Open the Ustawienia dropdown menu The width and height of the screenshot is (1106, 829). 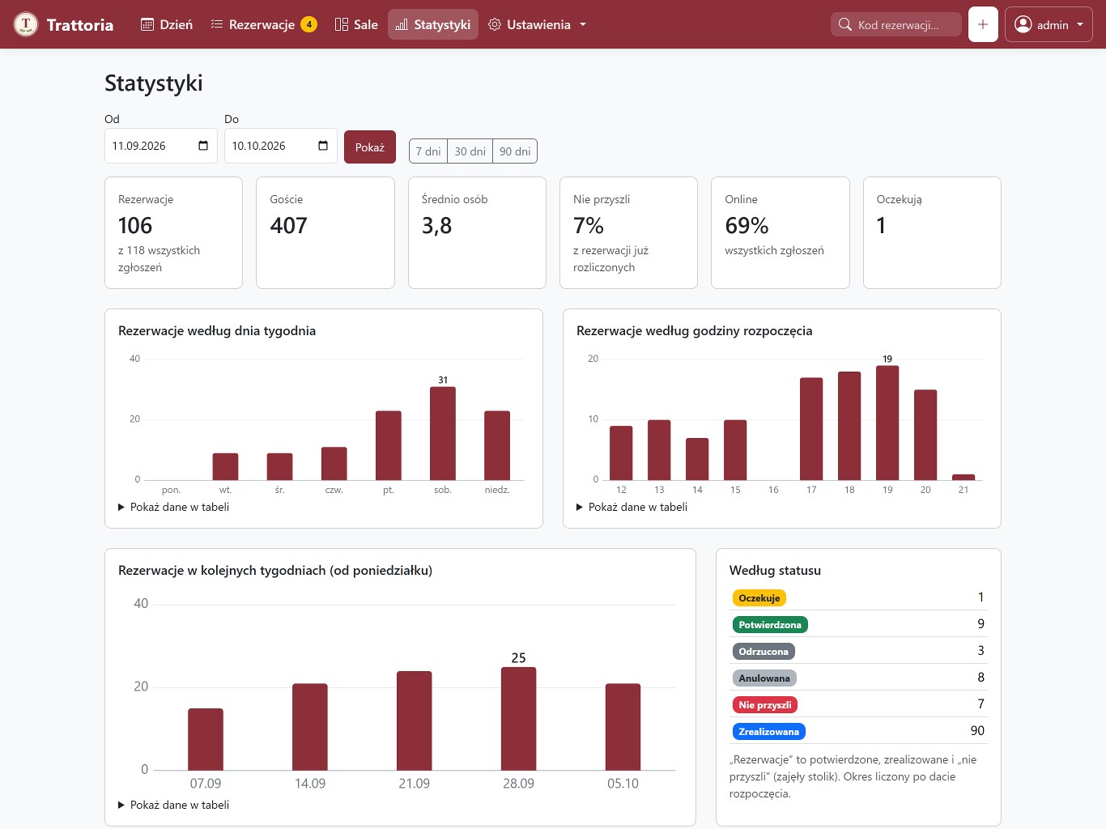pos(537,24)
